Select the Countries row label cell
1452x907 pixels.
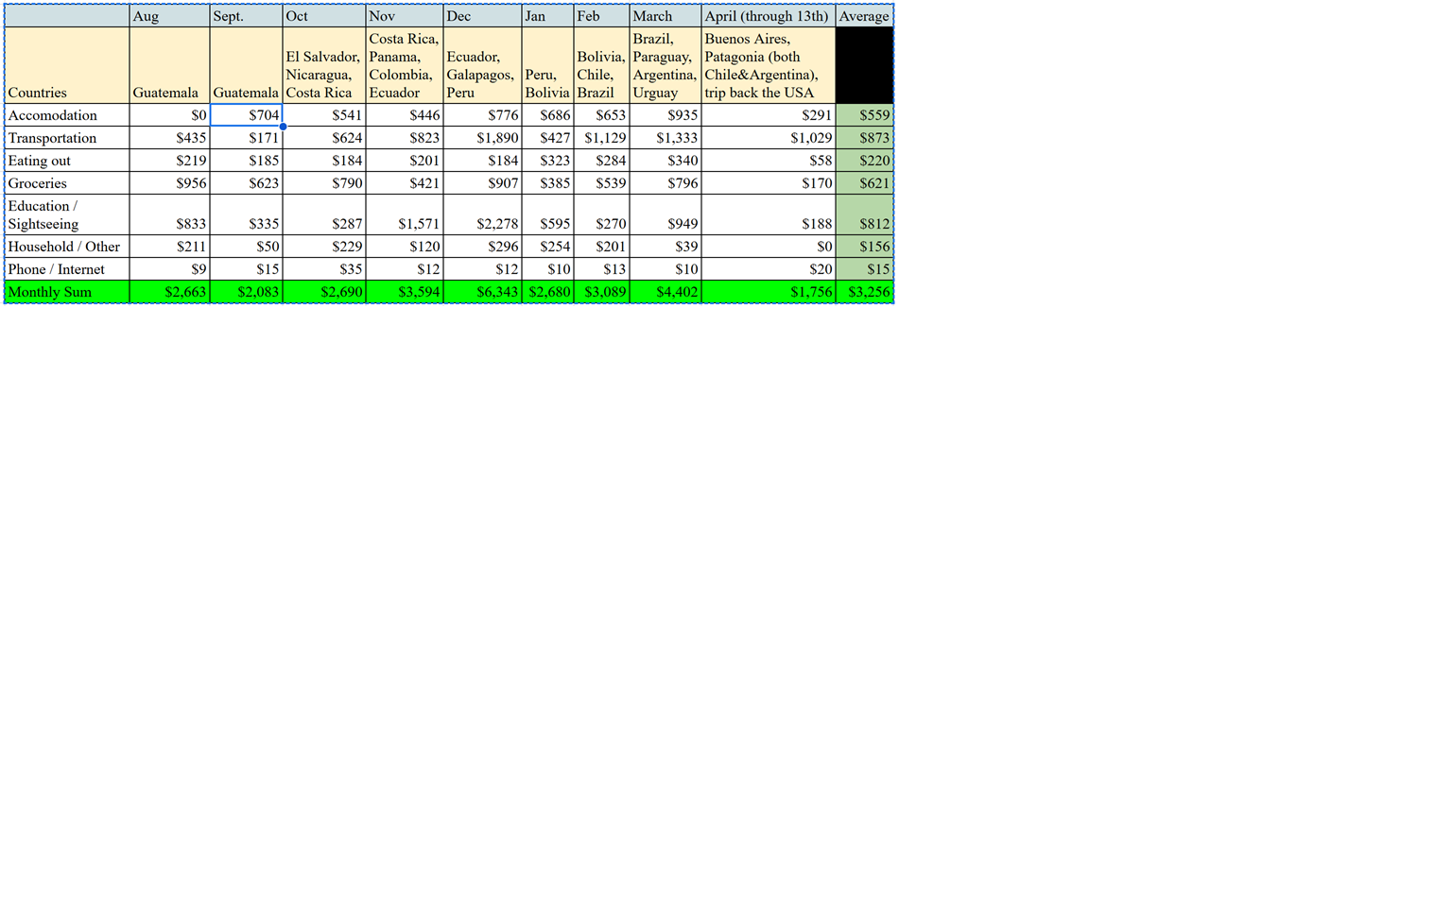pos(66,65)
